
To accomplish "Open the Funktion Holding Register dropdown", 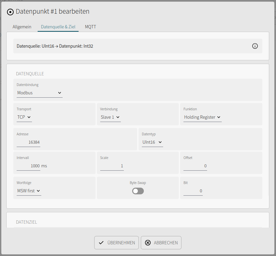I will click(202, 117).
